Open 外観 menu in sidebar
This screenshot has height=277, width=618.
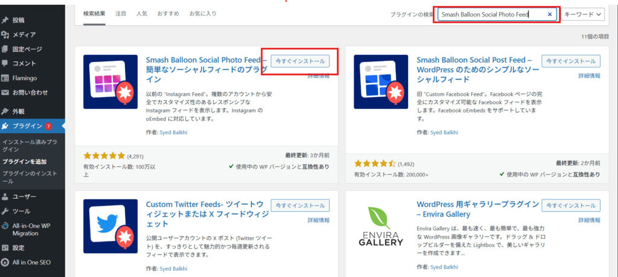tap(19, 111)
